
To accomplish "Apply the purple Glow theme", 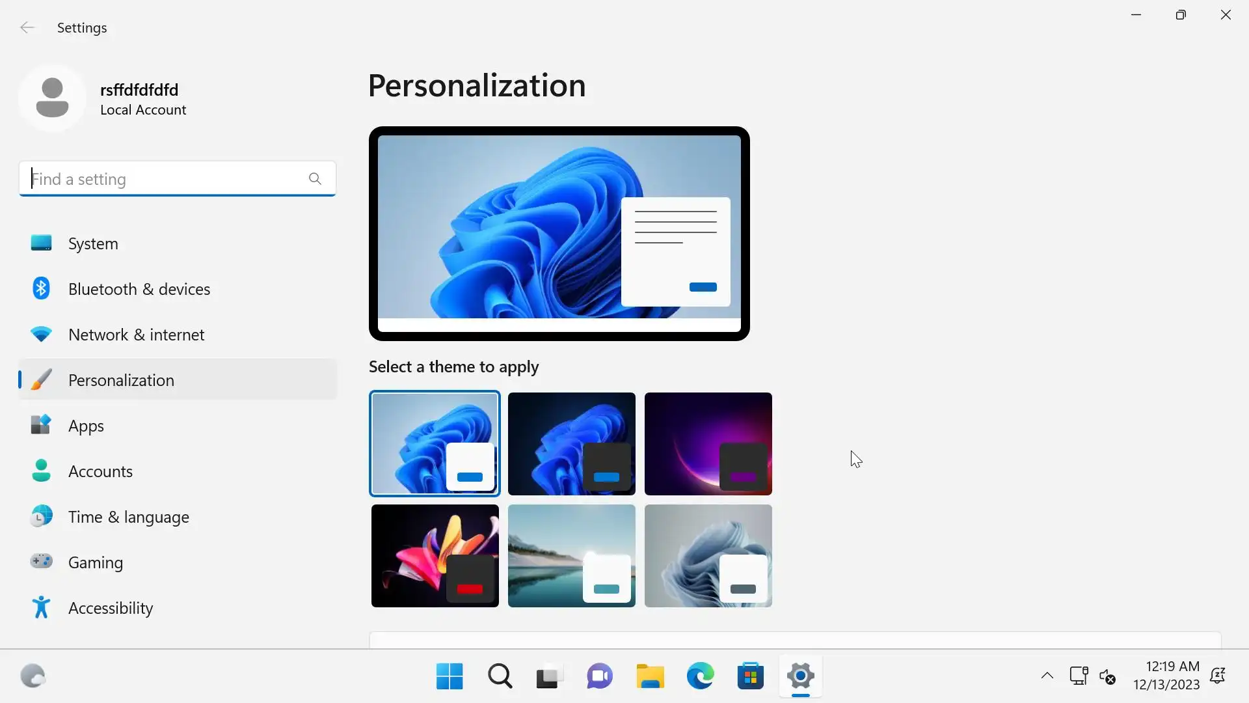I will pyautogui.click(x=708, y=443).
